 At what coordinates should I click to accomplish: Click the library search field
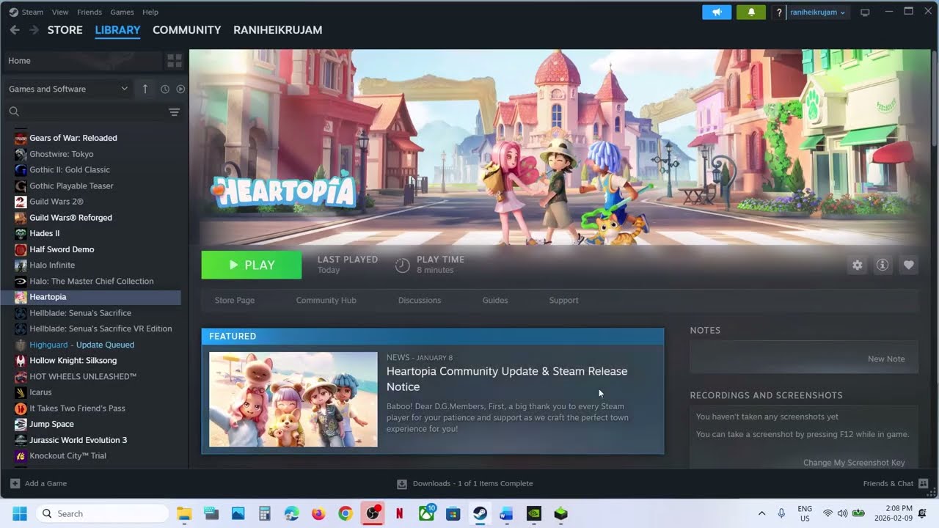(85, 111)
